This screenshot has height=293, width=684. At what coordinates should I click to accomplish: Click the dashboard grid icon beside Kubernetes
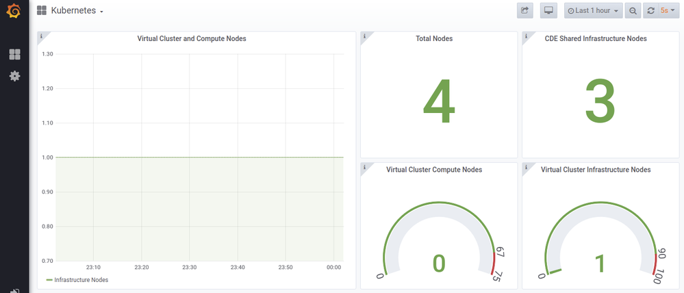click(x=42, y=11)
